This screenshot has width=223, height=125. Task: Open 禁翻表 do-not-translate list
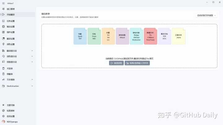click(x=17, y=74)
